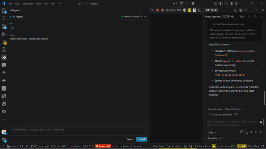266x149 pixels.
Task: Open chat dropdown arrow in title bar
Action: click(186, 3)
